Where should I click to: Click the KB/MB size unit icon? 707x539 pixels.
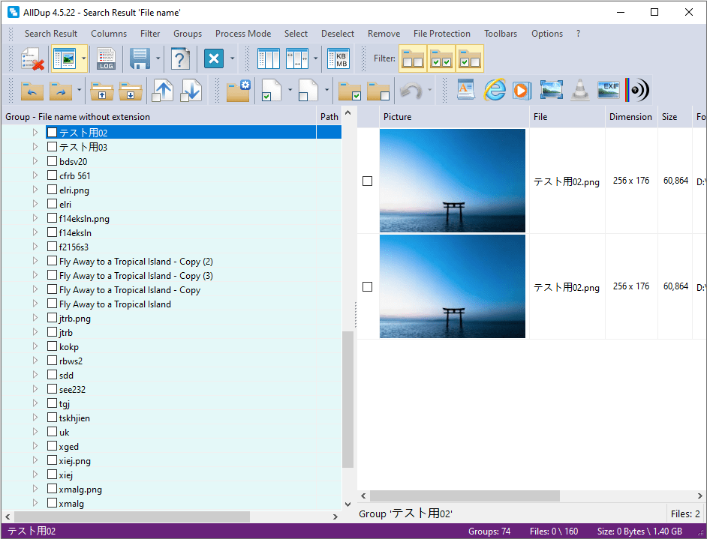pos(339,58)
